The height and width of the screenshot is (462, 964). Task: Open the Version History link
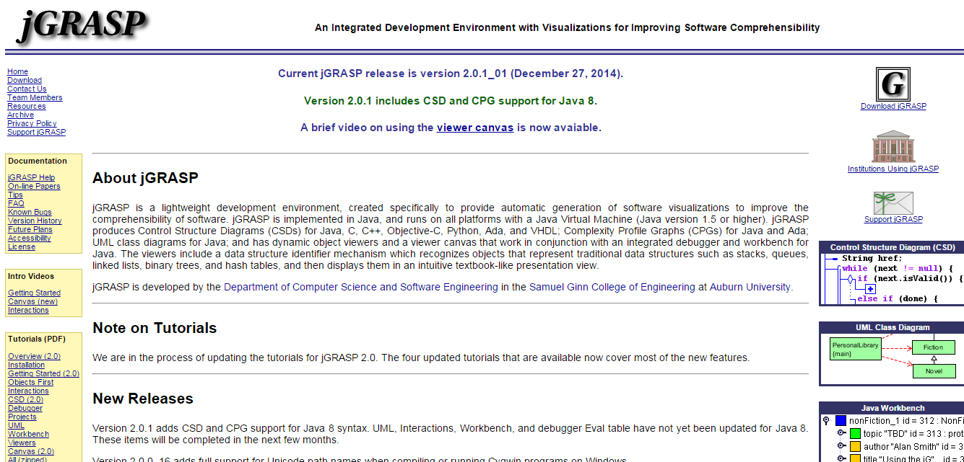[35, 221]
